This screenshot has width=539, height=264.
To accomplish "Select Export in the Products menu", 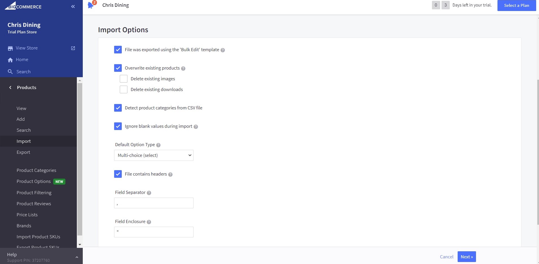I will 23,152.
